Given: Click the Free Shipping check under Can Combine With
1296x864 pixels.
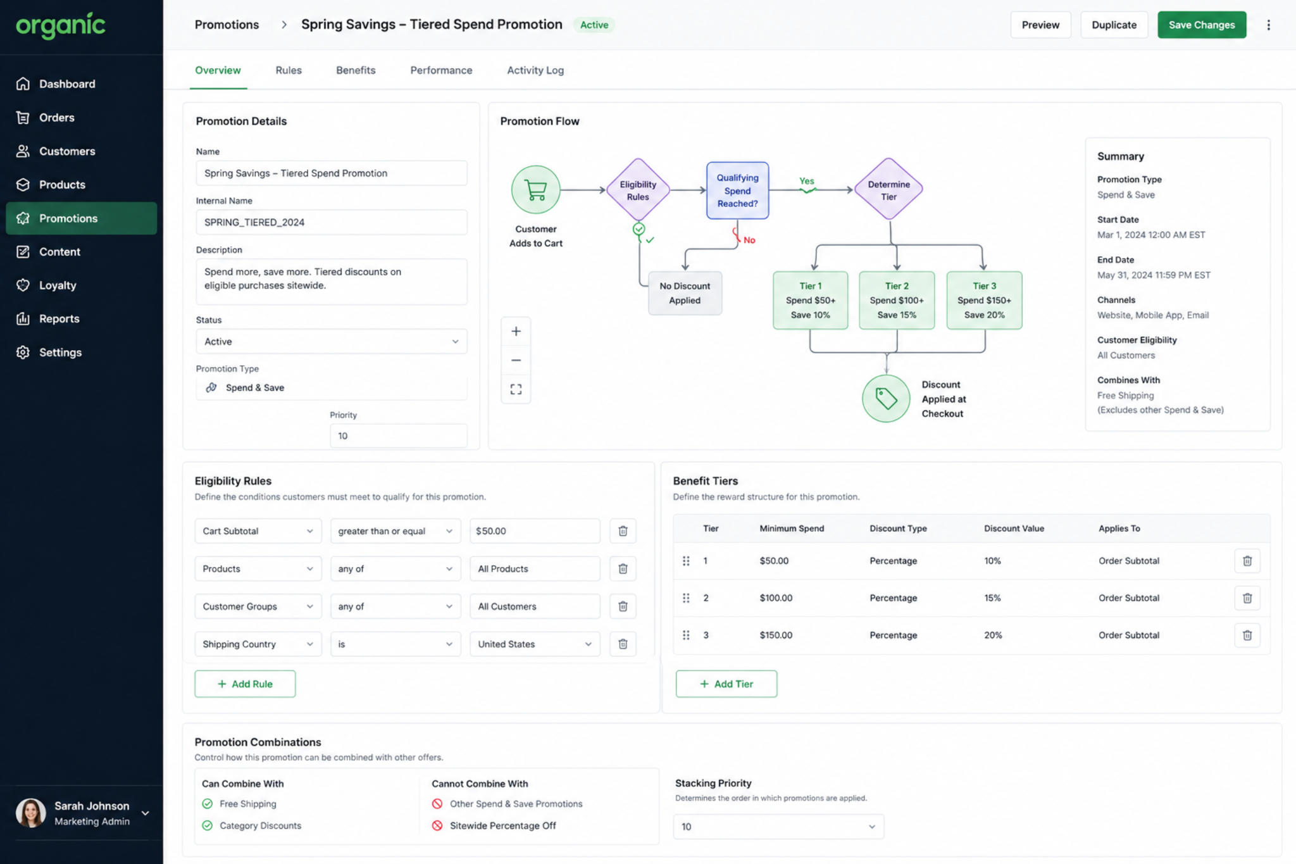Looking at the screenshot, I should click(x=208, y=803).
